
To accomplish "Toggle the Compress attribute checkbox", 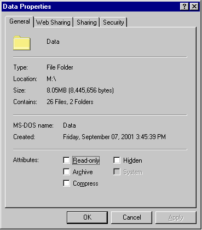I will point(66,183).
